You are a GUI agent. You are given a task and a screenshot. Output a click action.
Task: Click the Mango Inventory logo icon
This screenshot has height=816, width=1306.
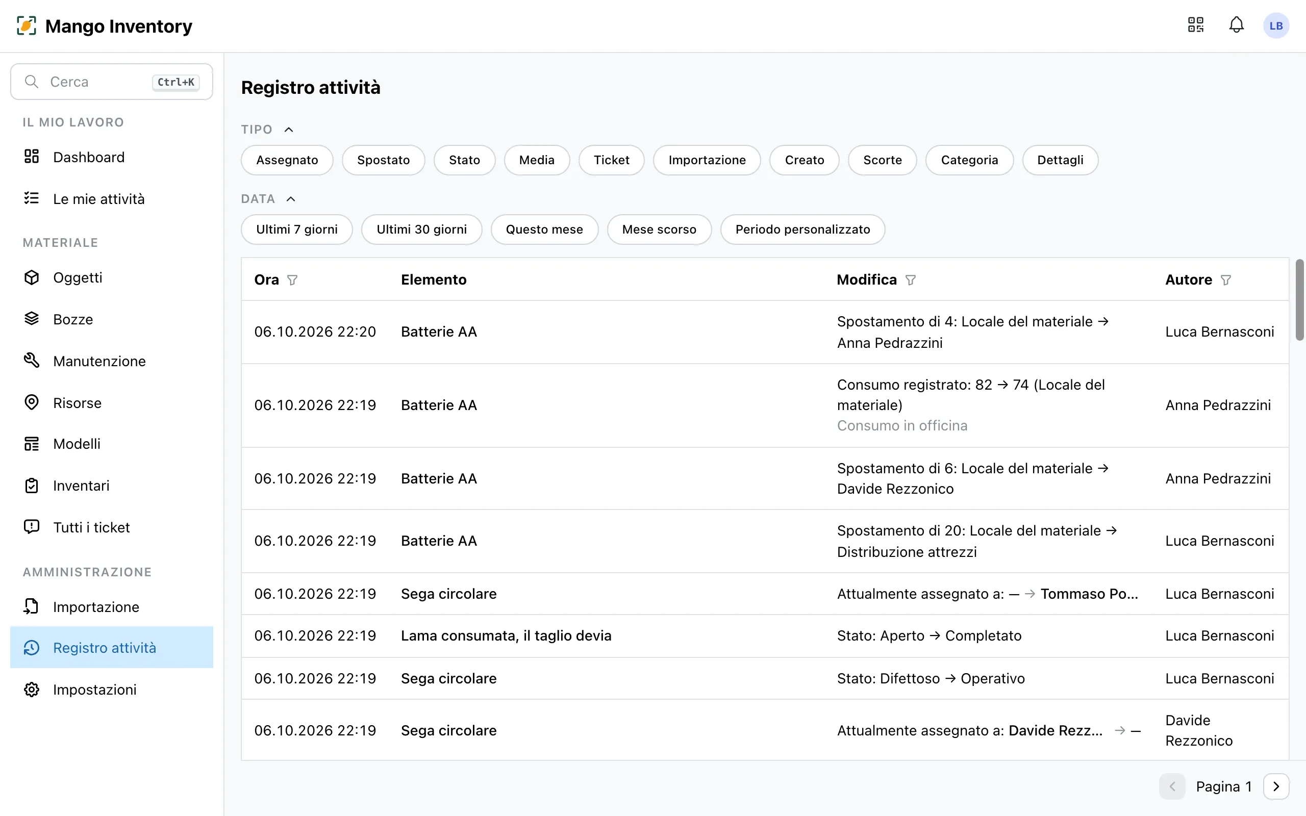27,26
